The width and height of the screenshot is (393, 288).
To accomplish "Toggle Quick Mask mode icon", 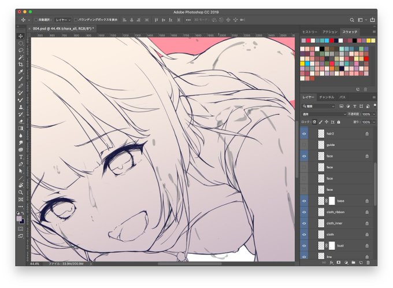I will (x=21, y=229).
